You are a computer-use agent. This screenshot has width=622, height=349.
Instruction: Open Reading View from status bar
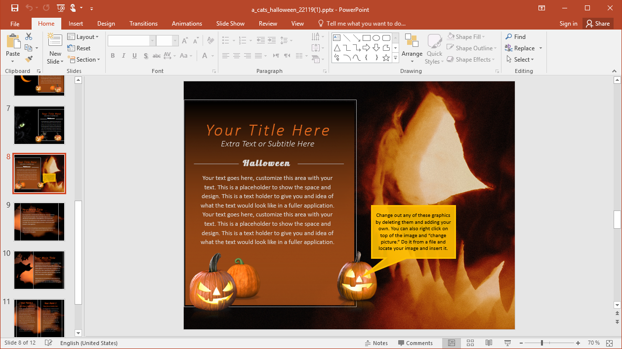pyautogui.click(x=489, y=343)
